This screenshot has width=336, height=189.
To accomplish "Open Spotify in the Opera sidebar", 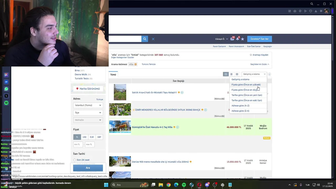I will [x=6, y=103].
